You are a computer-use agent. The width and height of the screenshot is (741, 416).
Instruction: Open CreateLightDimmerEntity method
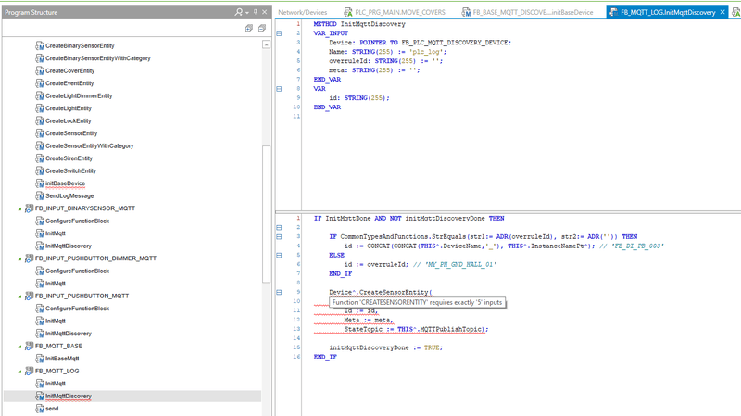tap(79, 96)
